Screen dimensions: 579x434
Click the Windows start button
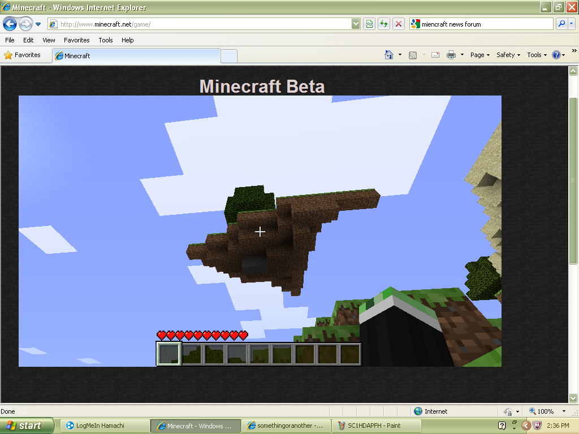tap(27, 426)
